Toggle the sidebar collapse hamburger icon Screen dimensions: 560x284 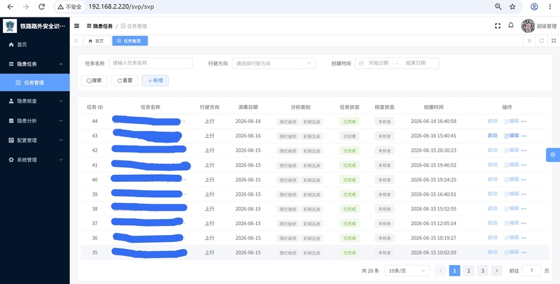(76, 26)
